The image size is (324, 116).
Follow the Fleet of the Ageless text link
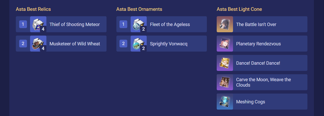(170, 24)
